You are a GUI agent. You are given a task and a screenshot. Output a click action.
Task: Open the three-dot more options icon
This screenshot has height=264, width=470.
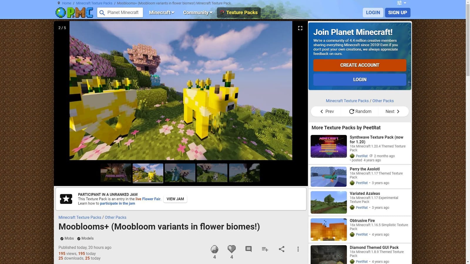click(298, 249)
